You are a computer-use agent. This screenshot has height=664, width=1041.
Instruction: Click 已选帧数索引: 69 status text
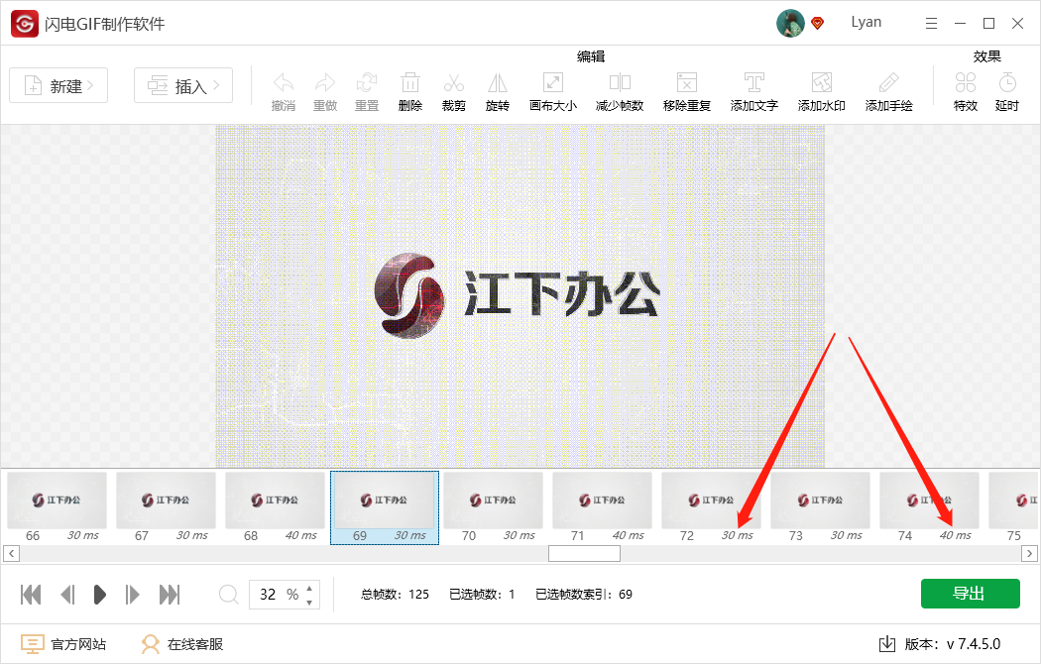click(x=584, y=595)
